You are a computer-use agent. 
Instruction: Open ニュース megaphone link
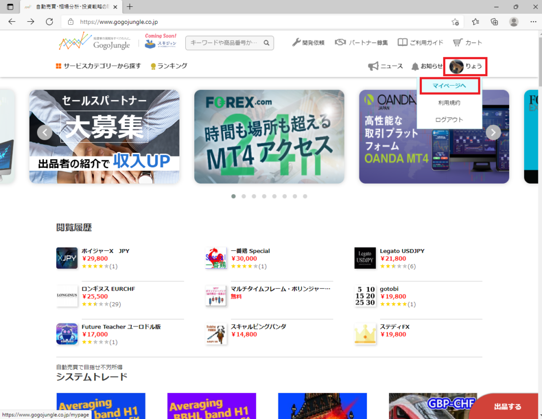(x=385, y=66)
